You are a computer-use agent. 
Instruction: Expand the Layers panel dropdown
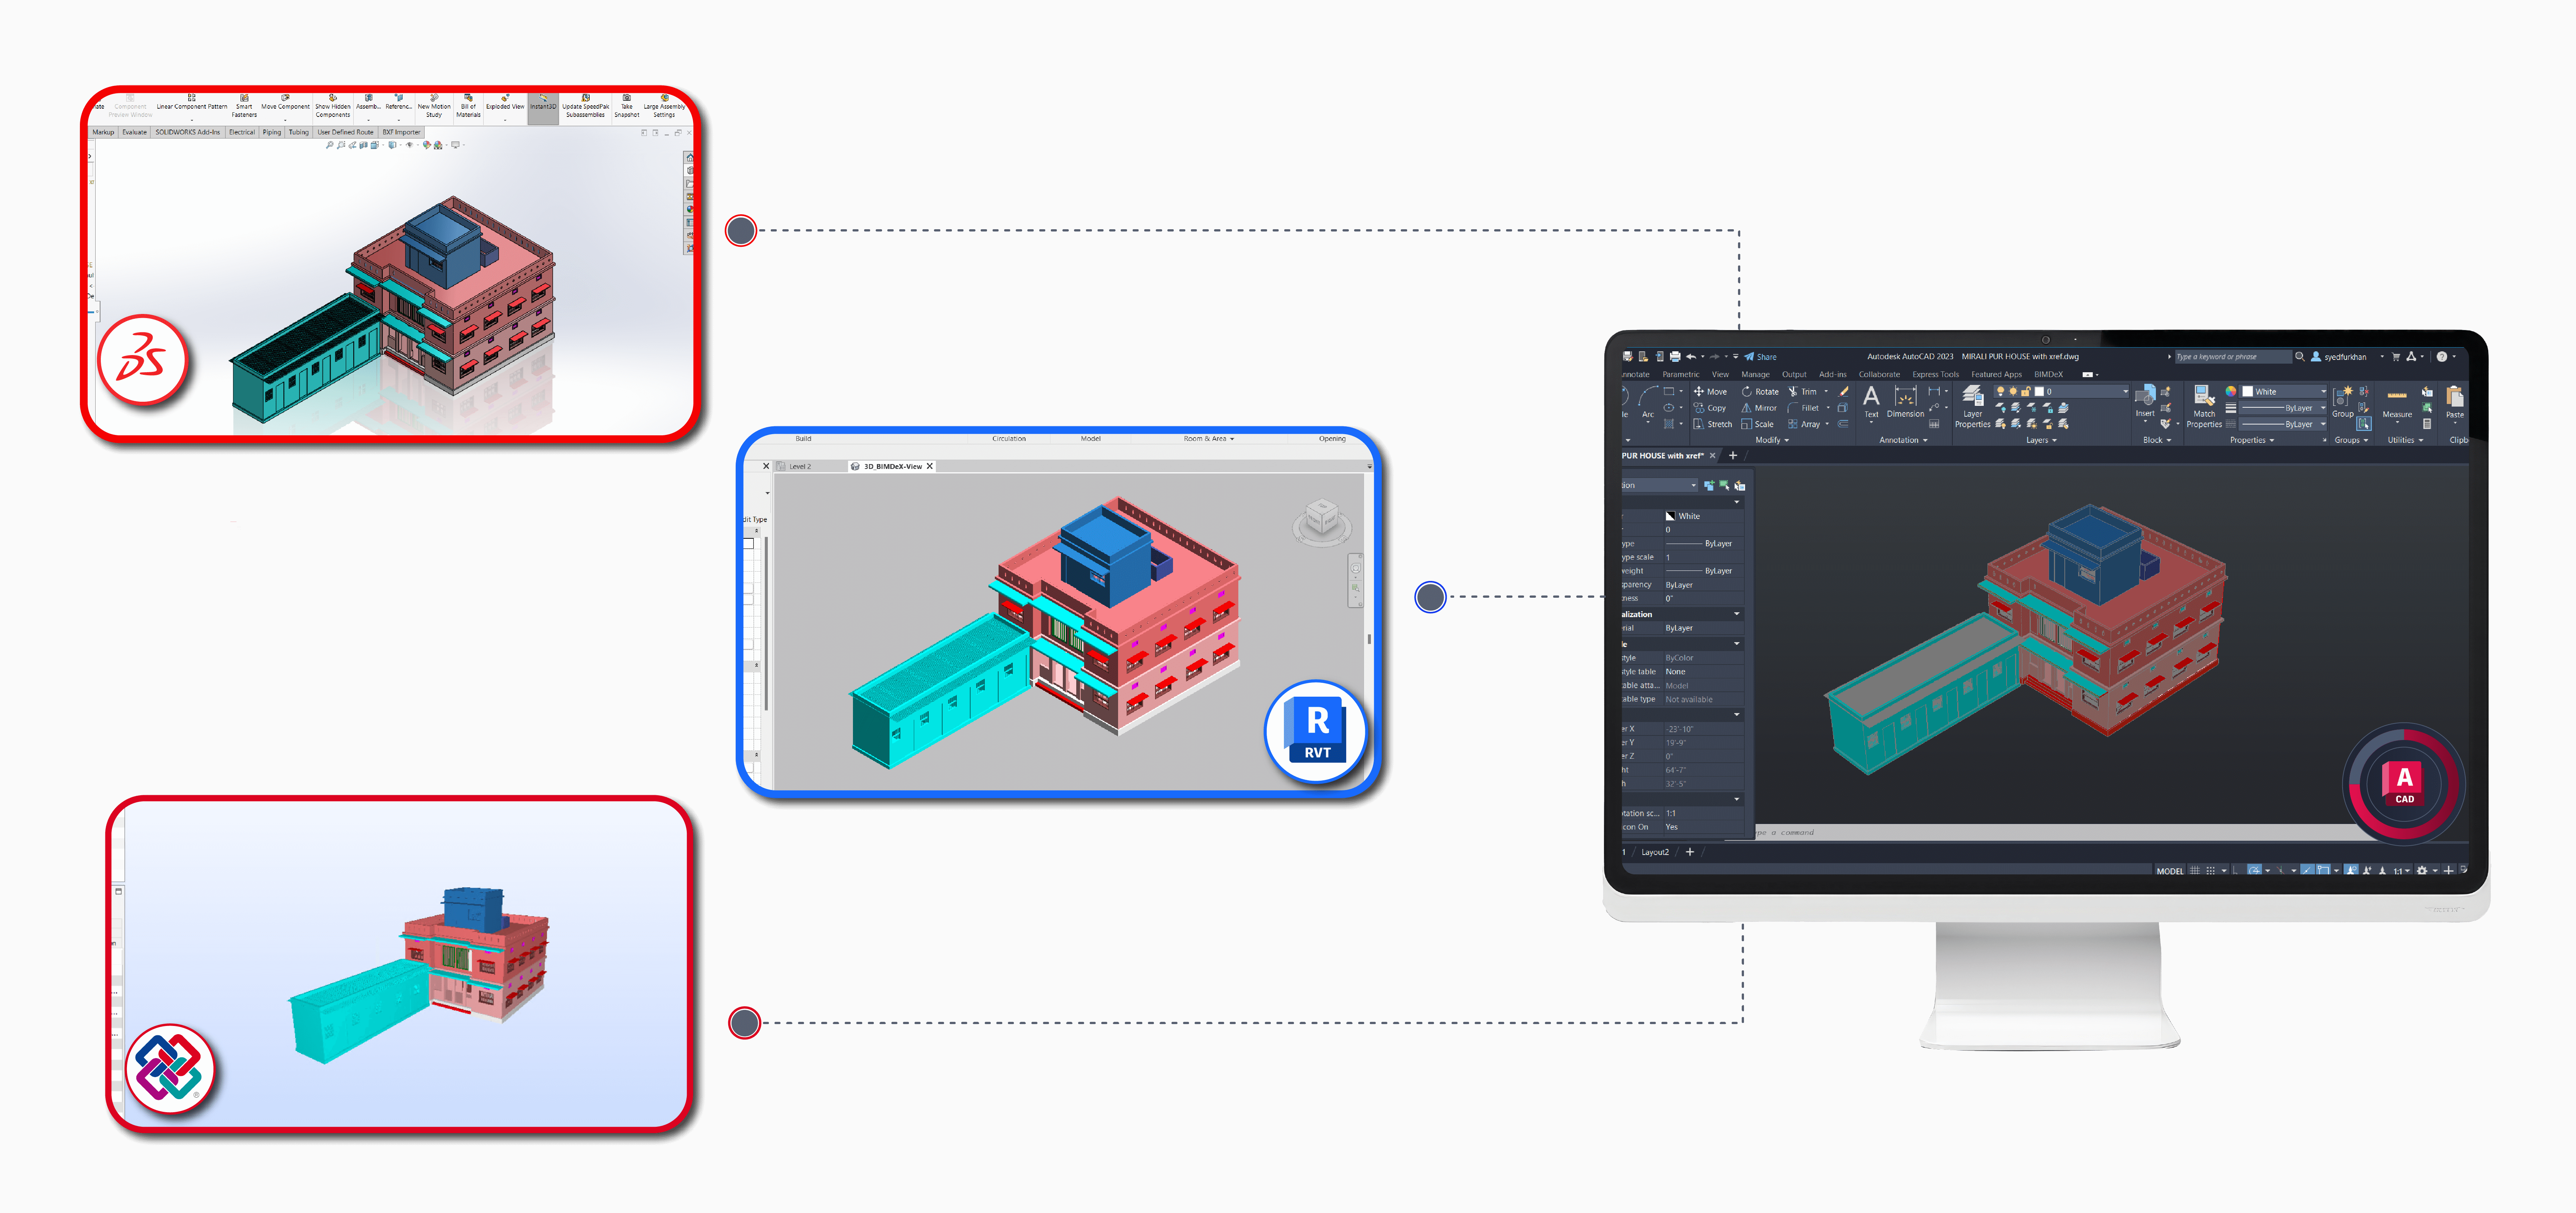[x=2042, y=440]
